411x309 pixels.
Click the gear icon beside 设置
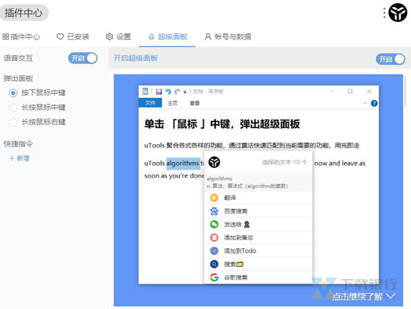(x=110, y=37)
